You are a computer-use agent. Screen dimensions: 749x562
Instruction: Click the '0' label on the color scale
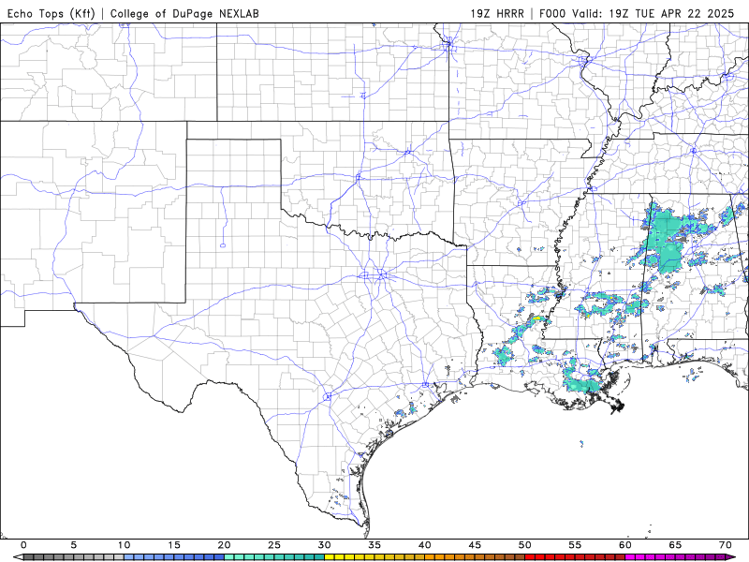tap(24, 545)
